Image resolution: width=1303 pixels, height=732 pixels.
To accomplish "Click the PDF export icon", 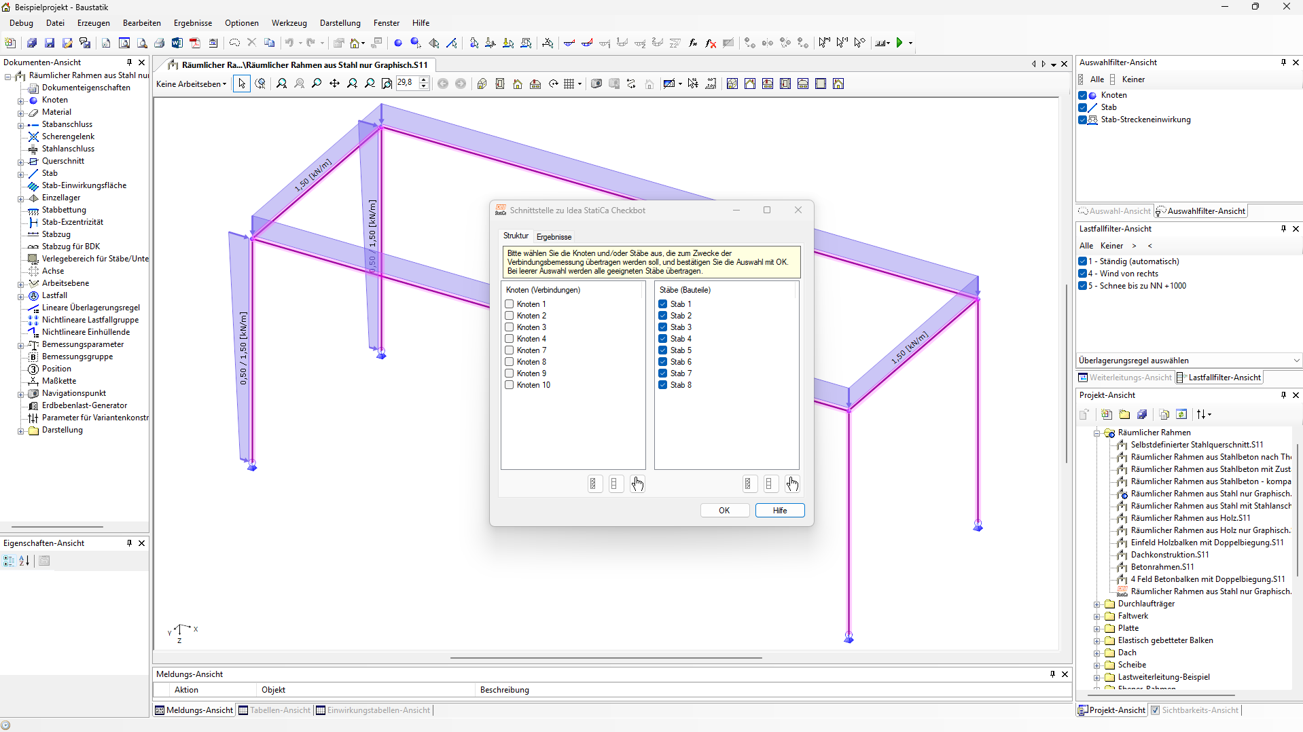I will (195, 43).
